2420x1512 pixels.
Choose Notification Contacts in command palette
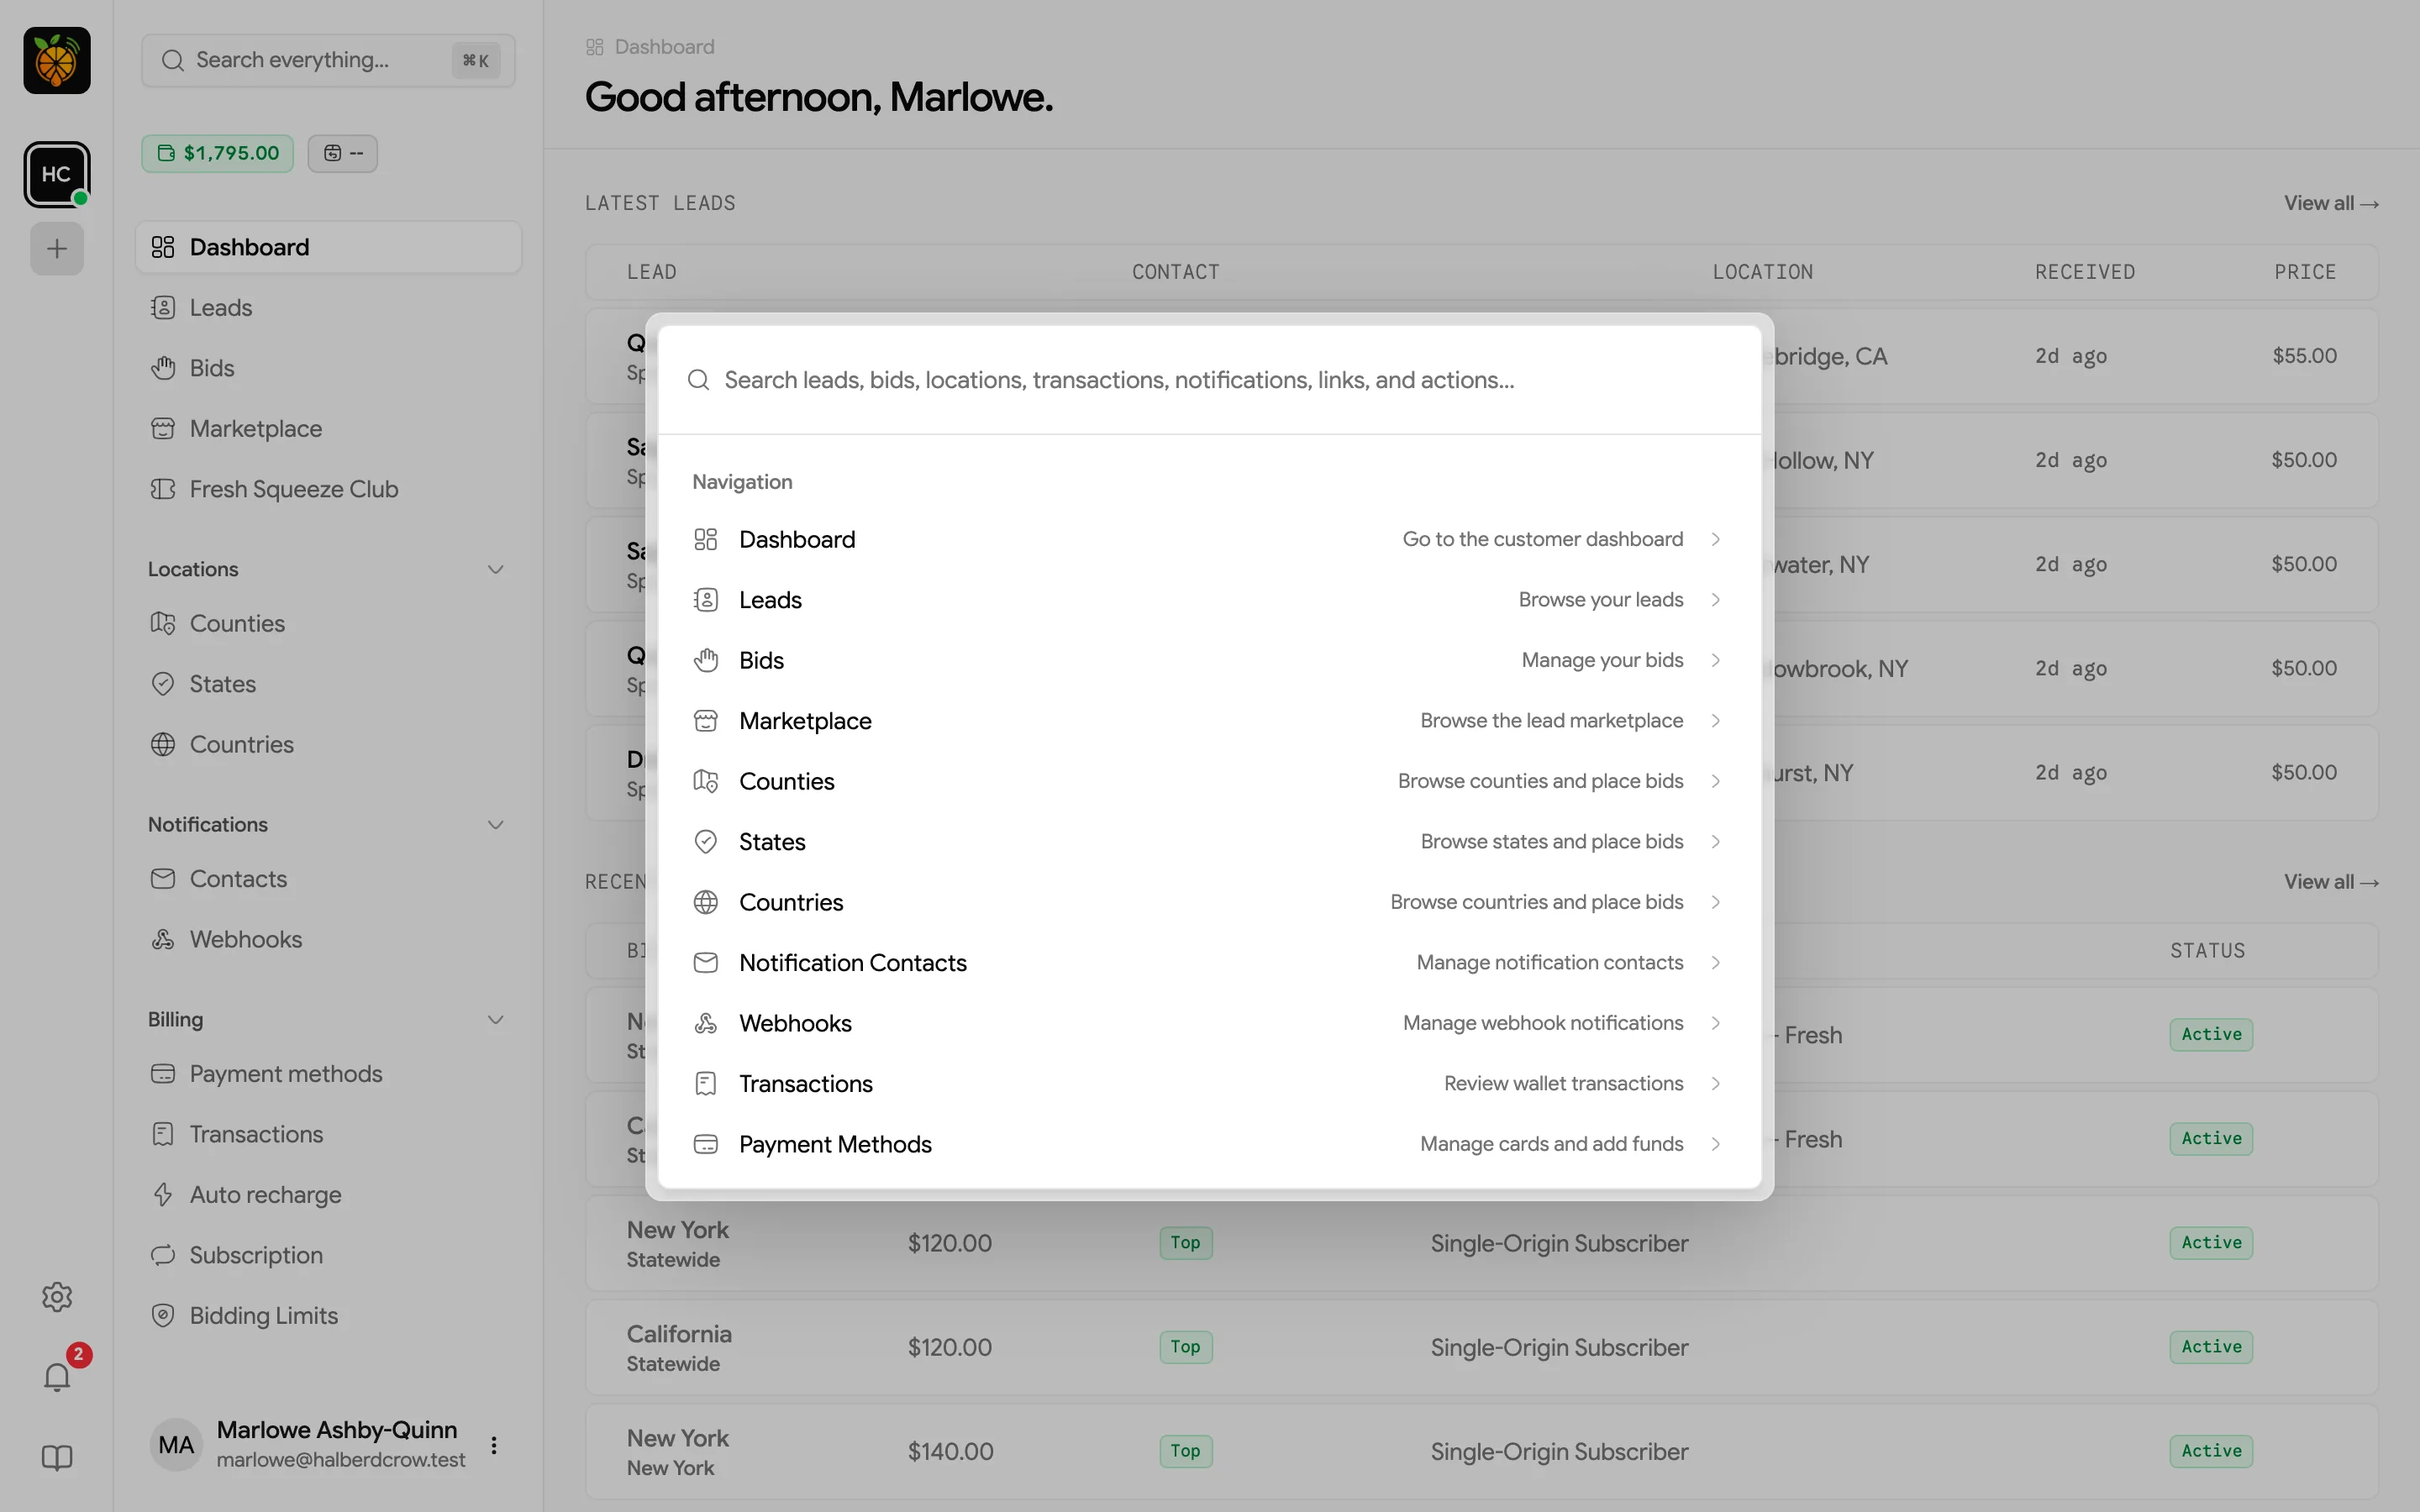[x=1210, y=963]
